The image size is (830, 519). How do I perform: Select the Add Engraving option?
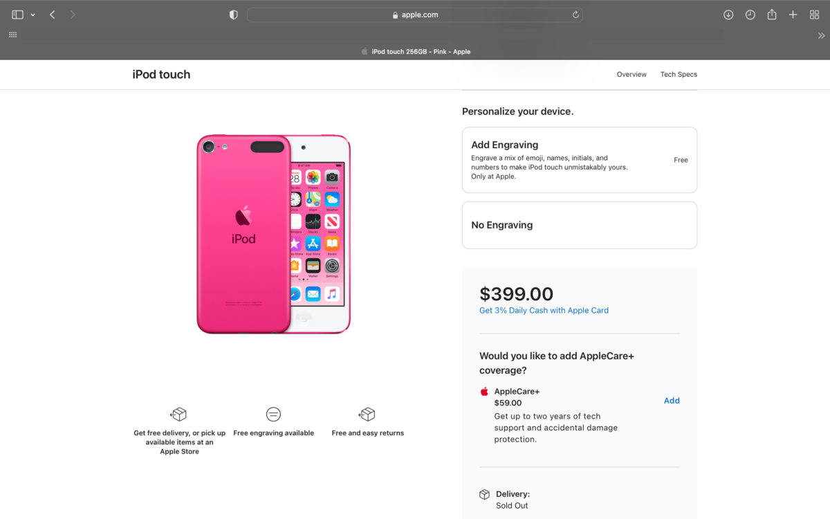579,160
